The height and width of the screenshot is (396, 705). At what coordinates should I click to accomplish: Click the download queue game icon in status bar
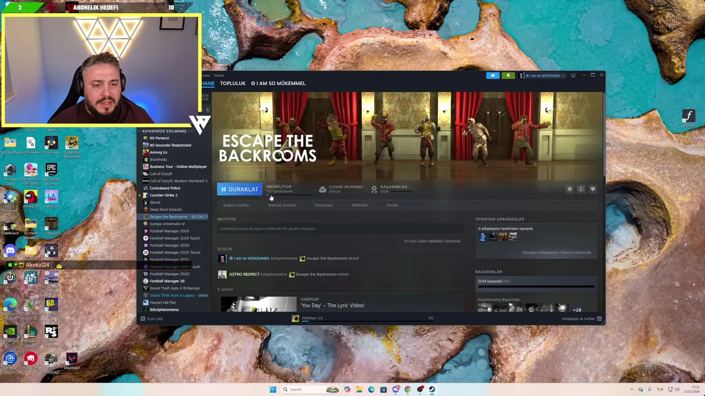click(x=295, y=318)
